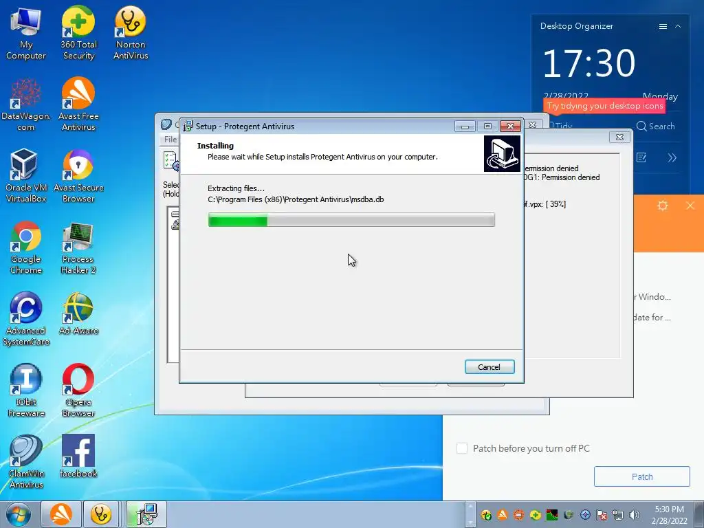Select the setup installer taskbar button

[146, 514]
